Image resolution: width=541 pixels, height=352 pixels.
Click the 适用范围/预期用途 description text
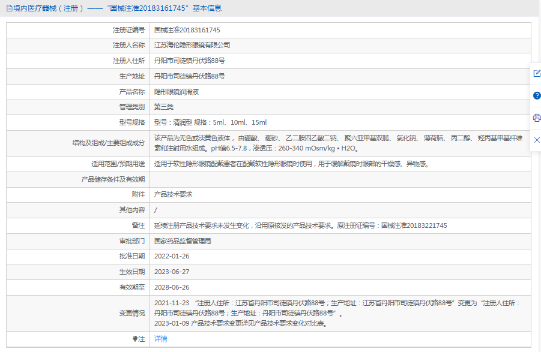click(x=292, y=164)
